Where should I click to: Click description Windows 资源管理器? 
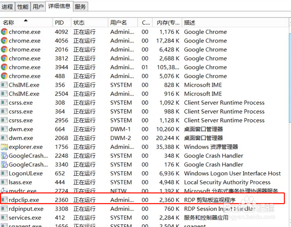[x=211, y=147]
